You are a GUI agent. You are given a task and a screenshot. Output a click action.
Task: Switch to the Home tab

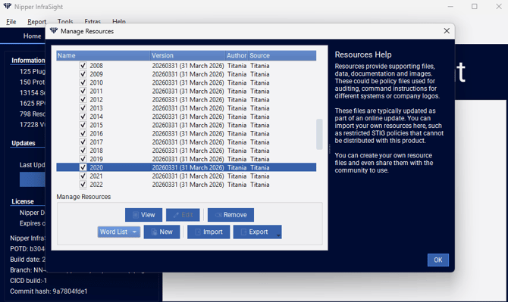point(32,36)
